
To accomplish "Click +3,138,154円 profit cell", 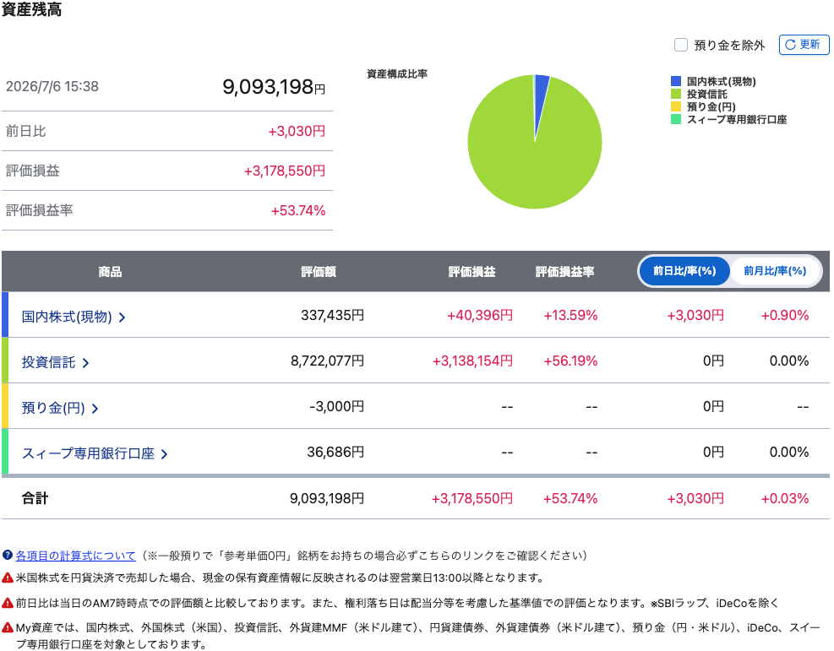I will tap(472, 361).
